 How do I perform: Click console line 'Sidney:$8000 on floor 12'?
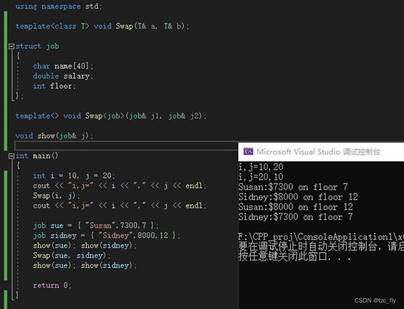coord(298,197)
